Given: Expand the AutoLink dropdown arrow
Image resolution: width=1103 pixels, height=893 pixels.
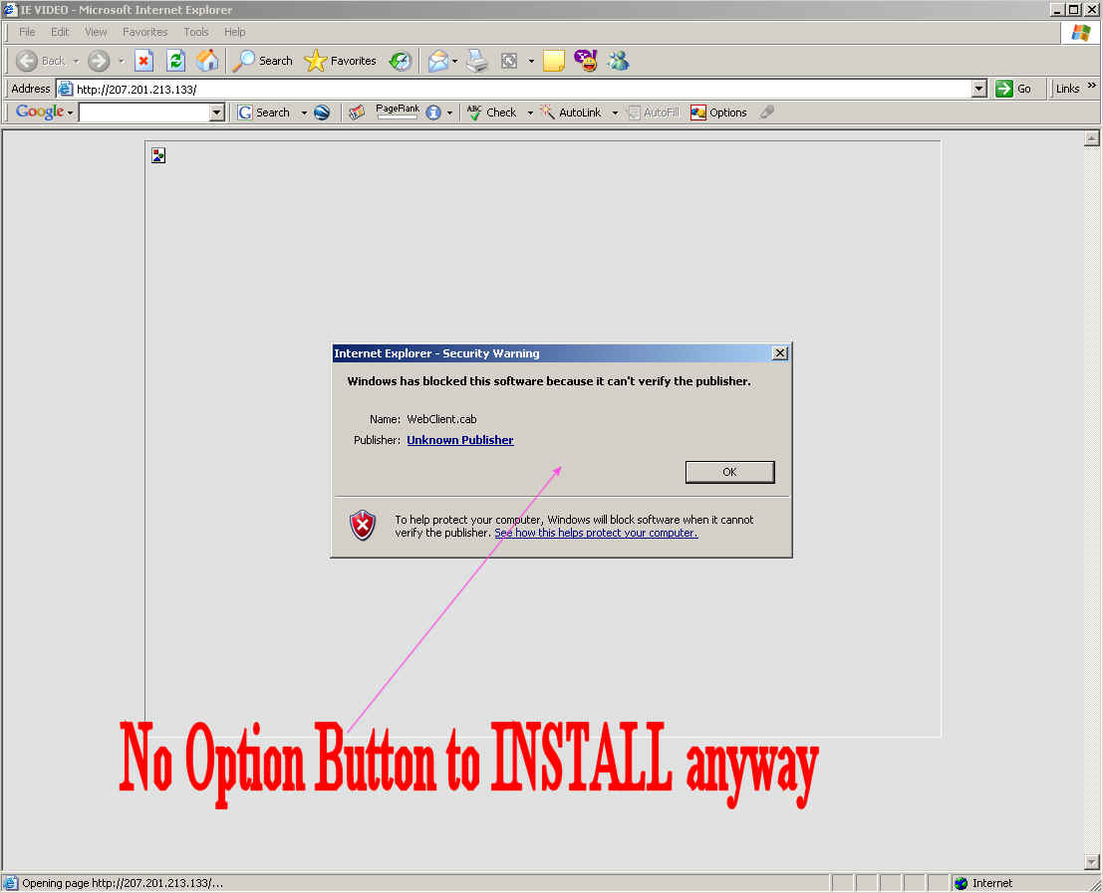Looking at the screenshot, I should tap(615, 113).
